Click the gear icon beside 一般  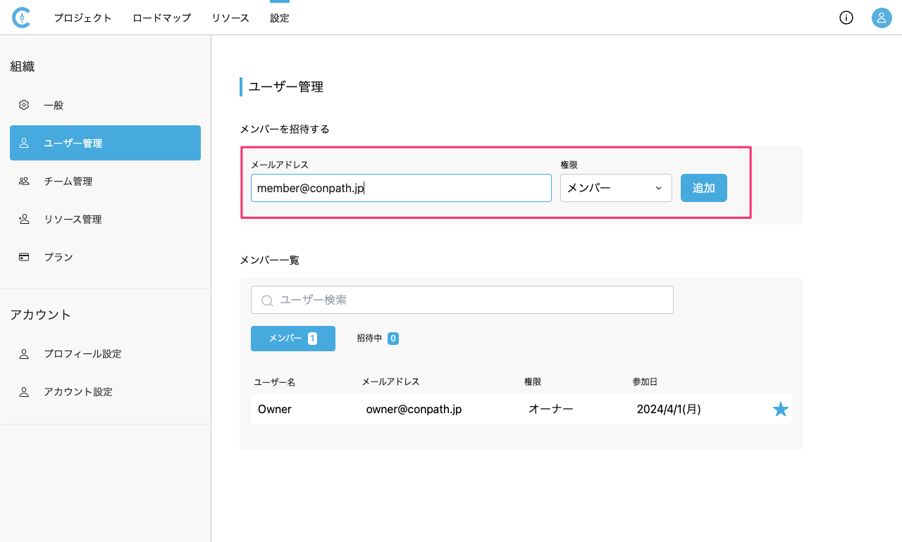coord(24,105)
